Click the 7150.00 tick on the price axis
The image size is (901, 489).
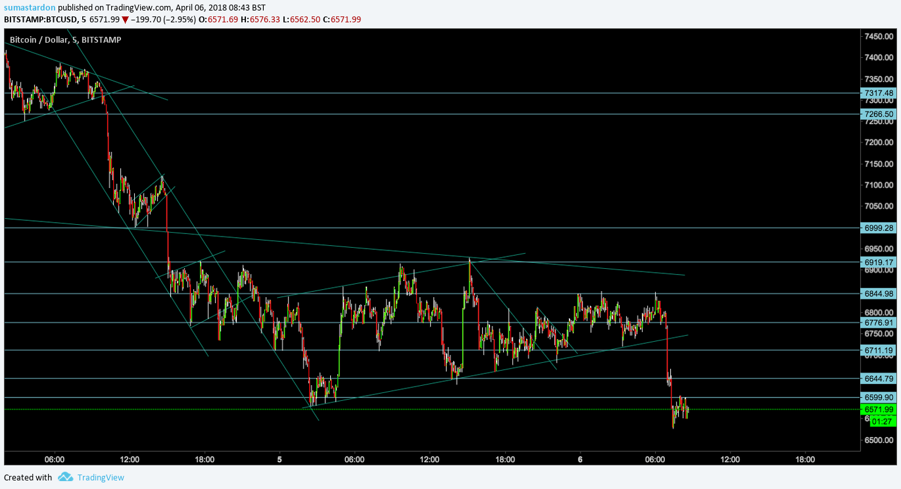coord(879,164)
